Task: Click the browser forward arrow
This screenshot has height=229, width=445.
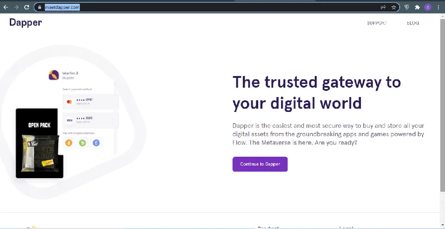Action: point(16,7)
